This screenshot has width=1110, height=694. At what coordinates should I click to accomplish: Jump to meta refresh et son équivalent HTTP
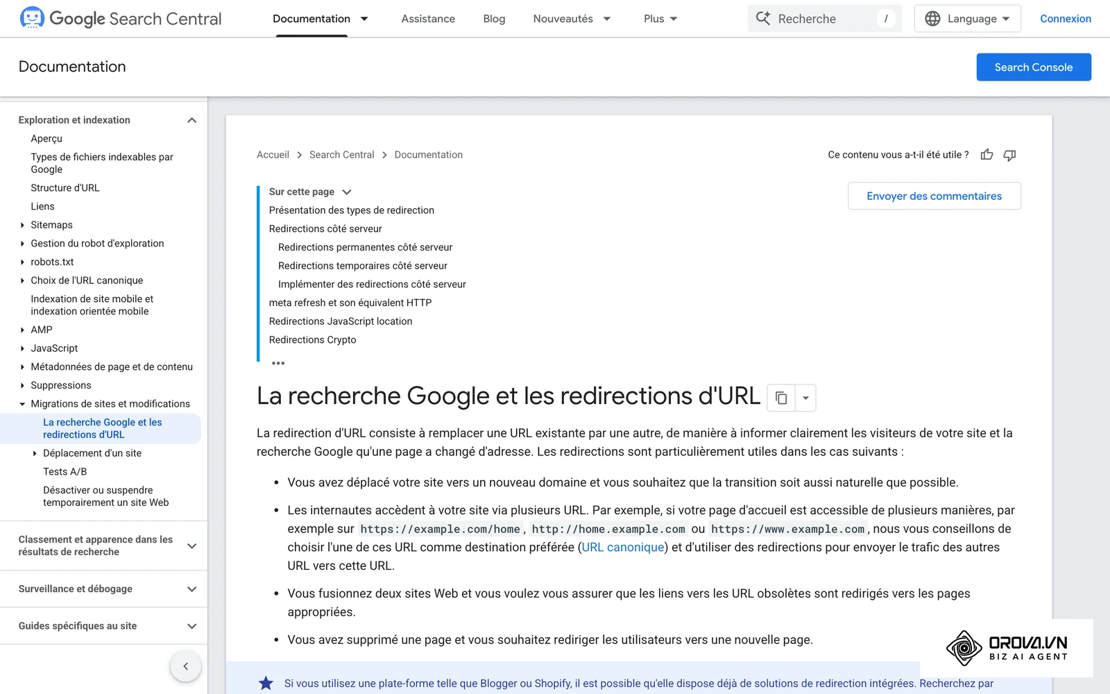coord(350,303)
